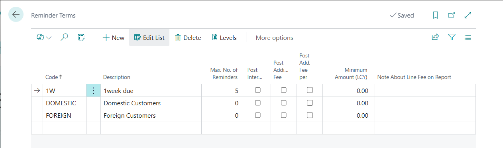503x148 pixels.
Task: Check Post Add. Fee per Line for FOREIGN
Action: [x=310, y=115]
